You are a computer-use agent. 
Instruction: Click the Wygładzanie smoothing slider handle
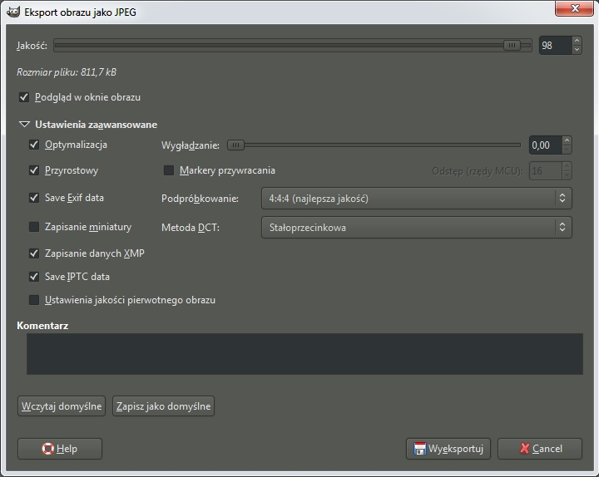pyautogui.click(x=236, y=145)
